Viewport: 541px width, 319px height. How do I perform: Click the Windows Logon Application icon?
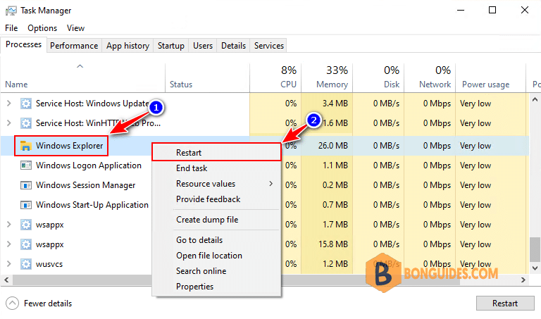pyautogui.click(x=26, y=165)
